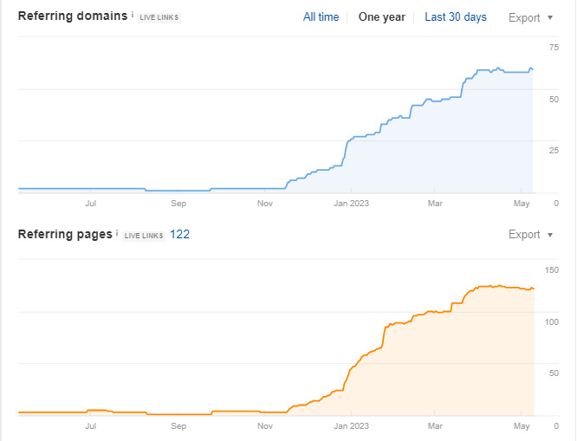Click Jan 2023 label on Referring domains axis
The width and height of the screenshot is (577, 441).
click(352, 204)
